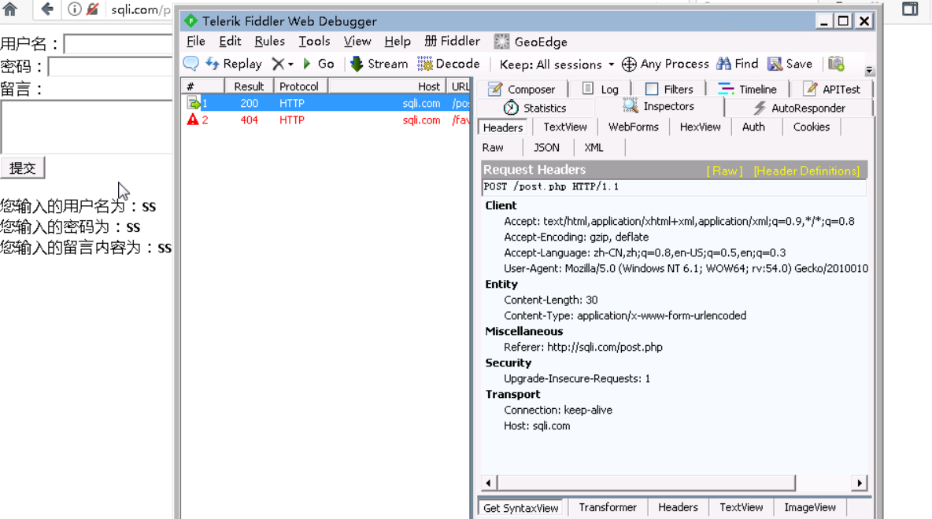
Task: Open the Tools menu
Action: point(314,42)
